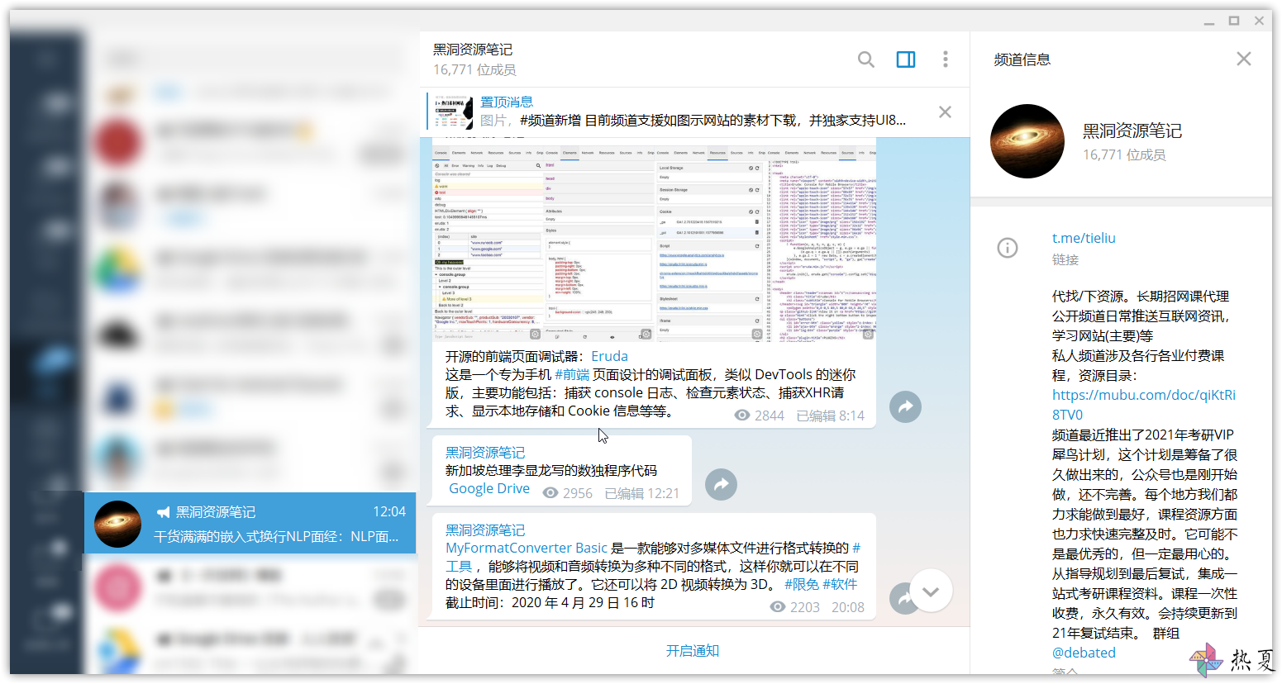Click the #前端 hashtag
The height and width of the screenshot is (684, 1282).
pos(572,374)
